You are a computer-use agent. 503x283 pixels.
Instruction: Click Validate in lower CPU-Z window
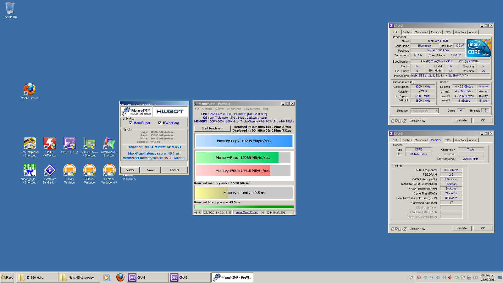[x=462, y=228]
